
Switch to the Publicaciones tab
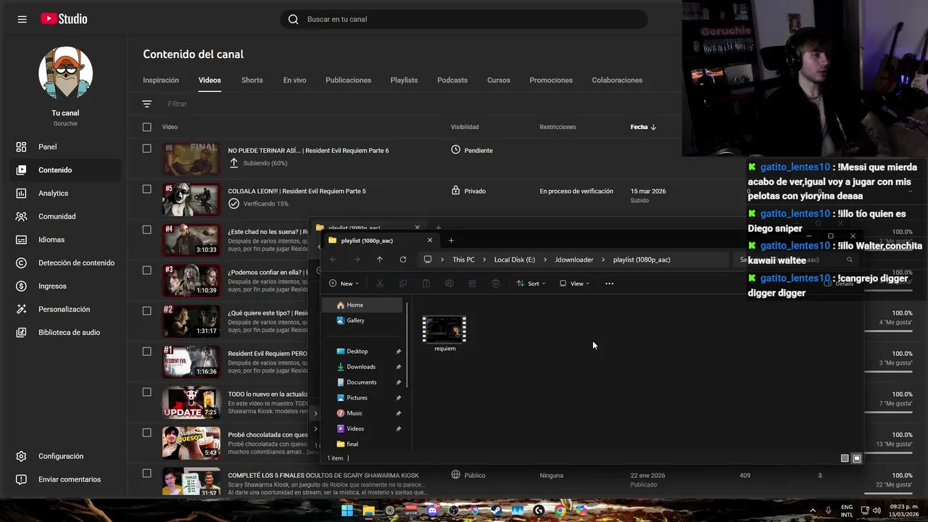(x=348, y=80)
